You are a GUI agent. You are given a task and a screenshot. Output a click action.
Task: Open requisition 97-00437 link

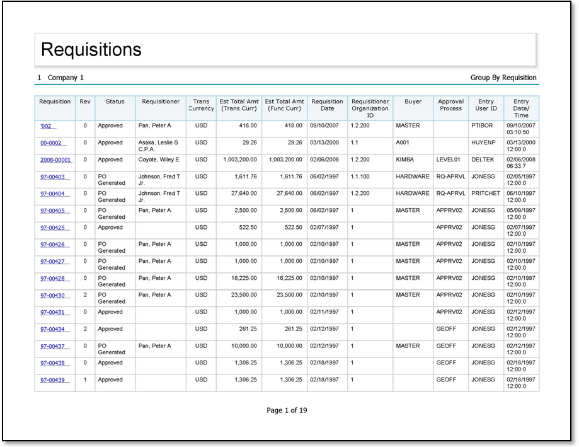pyautogui.click(x=52, y=346)
